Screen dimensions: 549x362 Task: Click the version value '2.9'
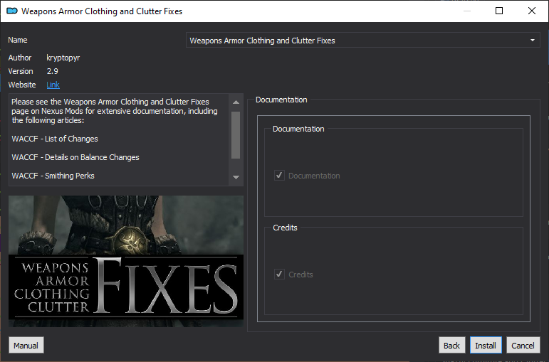coord(53,71)
